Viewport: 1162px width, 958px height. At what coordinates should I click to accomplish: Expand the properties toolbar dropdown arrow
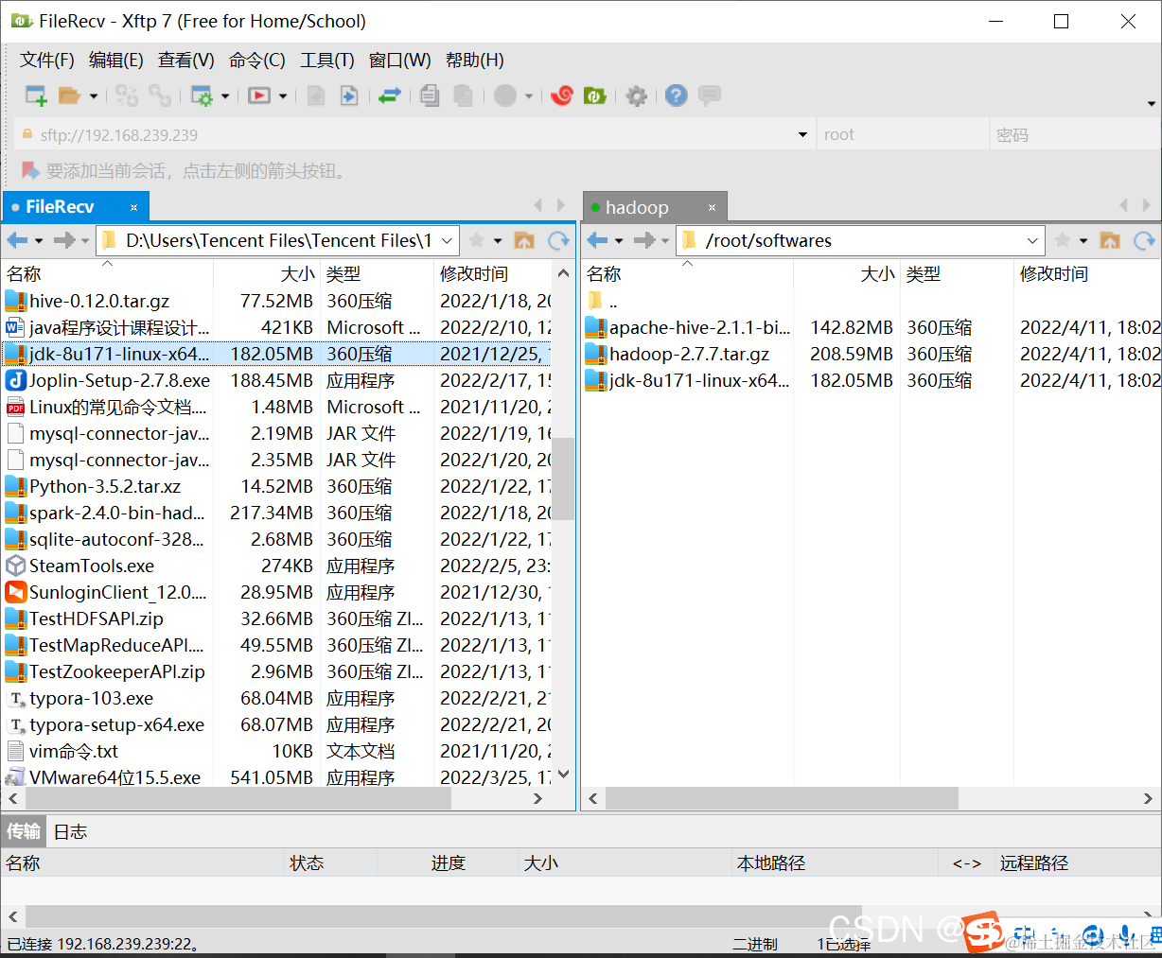225,96
